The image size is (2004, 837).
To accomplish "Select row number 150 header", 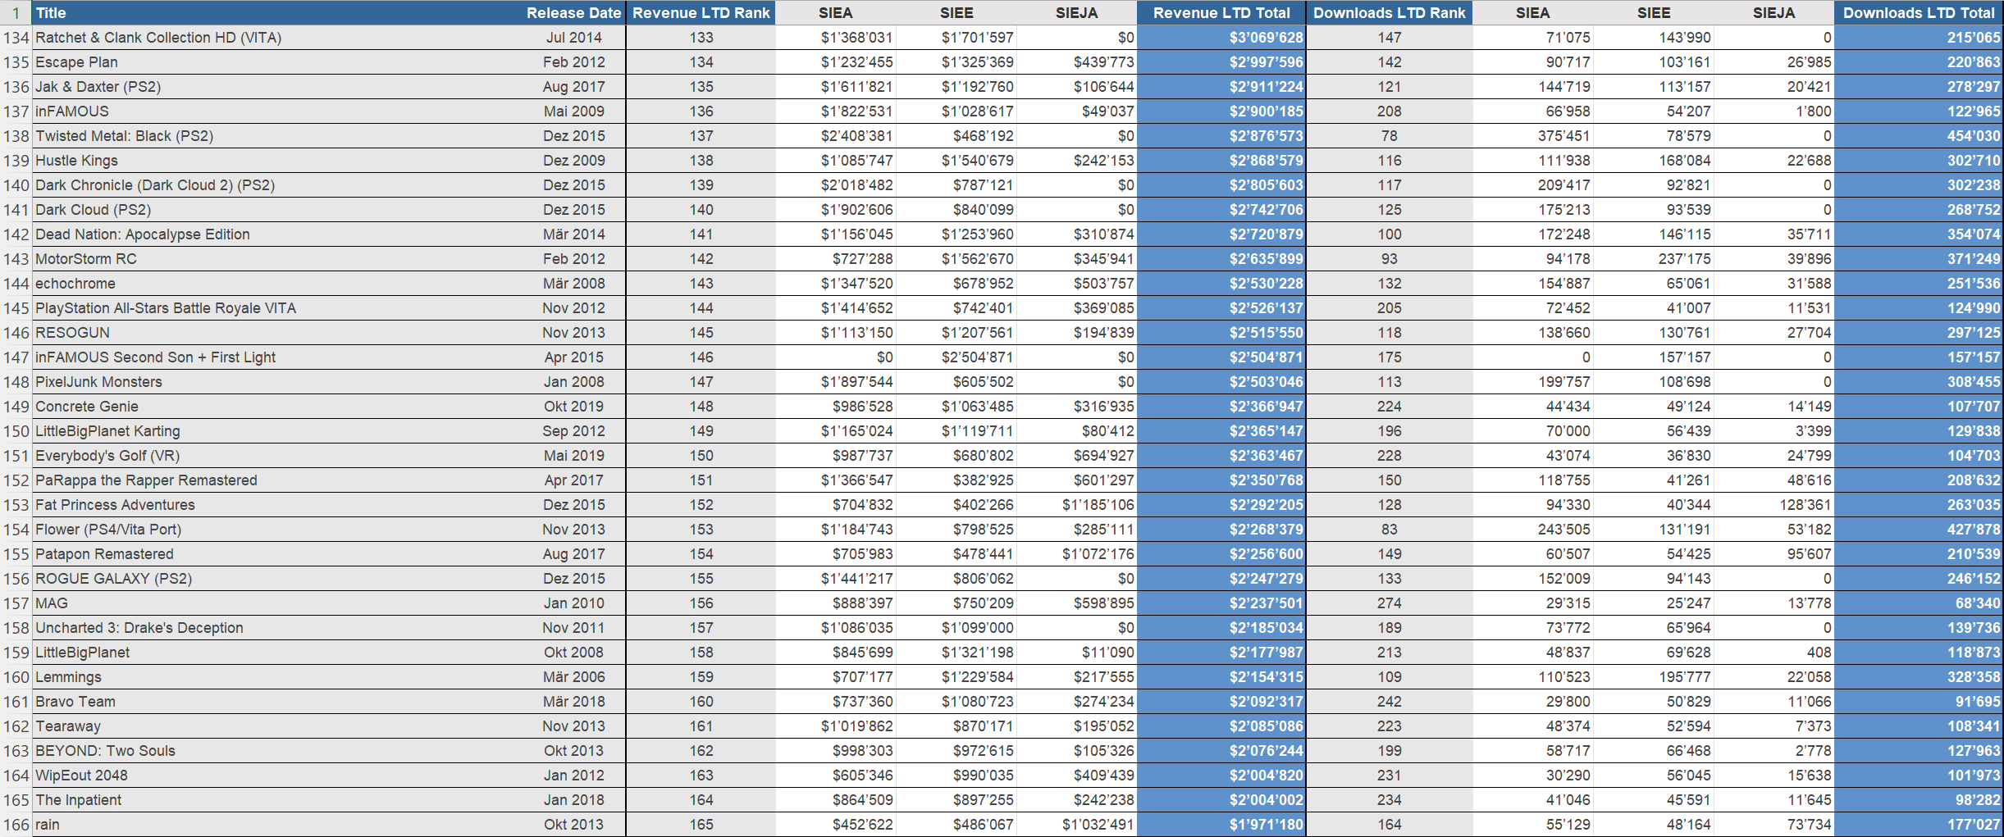I will click(16, 431).
